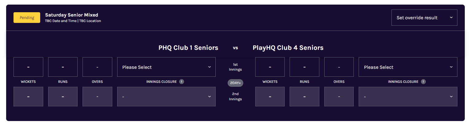This screenshot has width=470, height=125.
Task: Click the Saturday Senior Mixed title
Action: 71,15
